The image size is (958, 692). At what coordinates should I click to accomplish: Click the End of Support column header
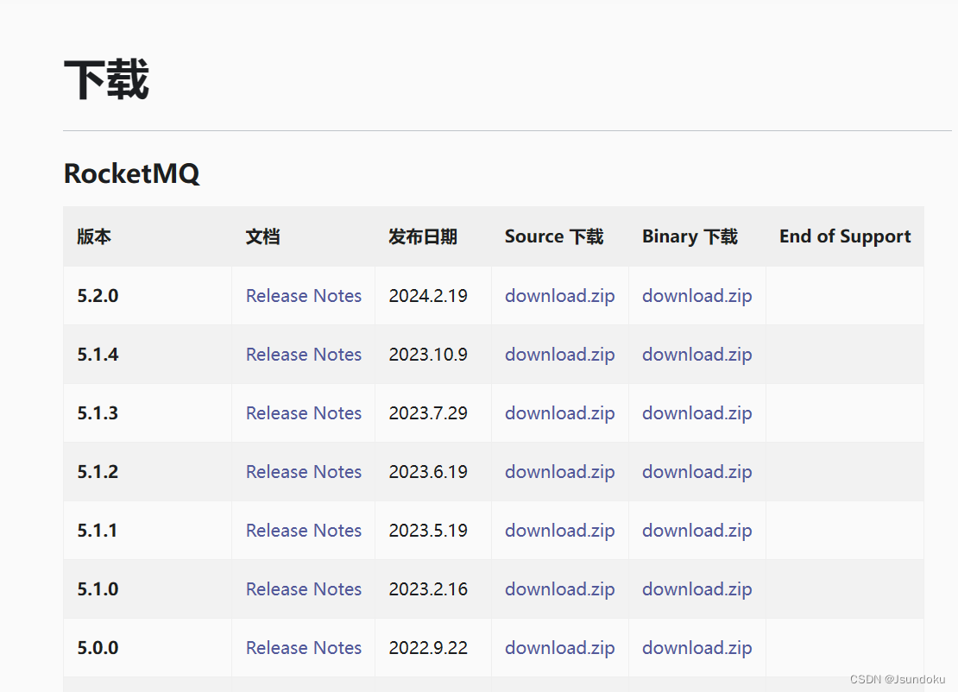click(845, 236)
